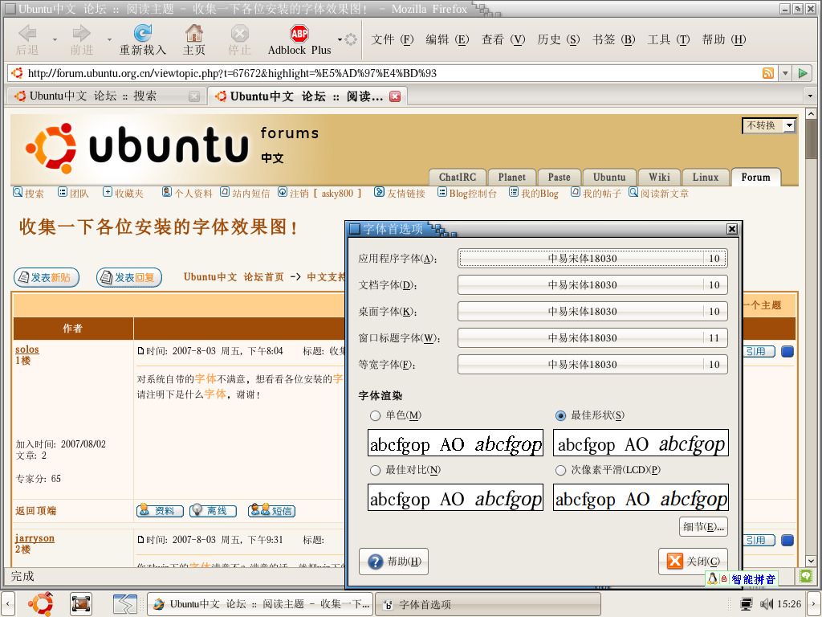Open the 编辑(E) menu

tap(446, 40)
